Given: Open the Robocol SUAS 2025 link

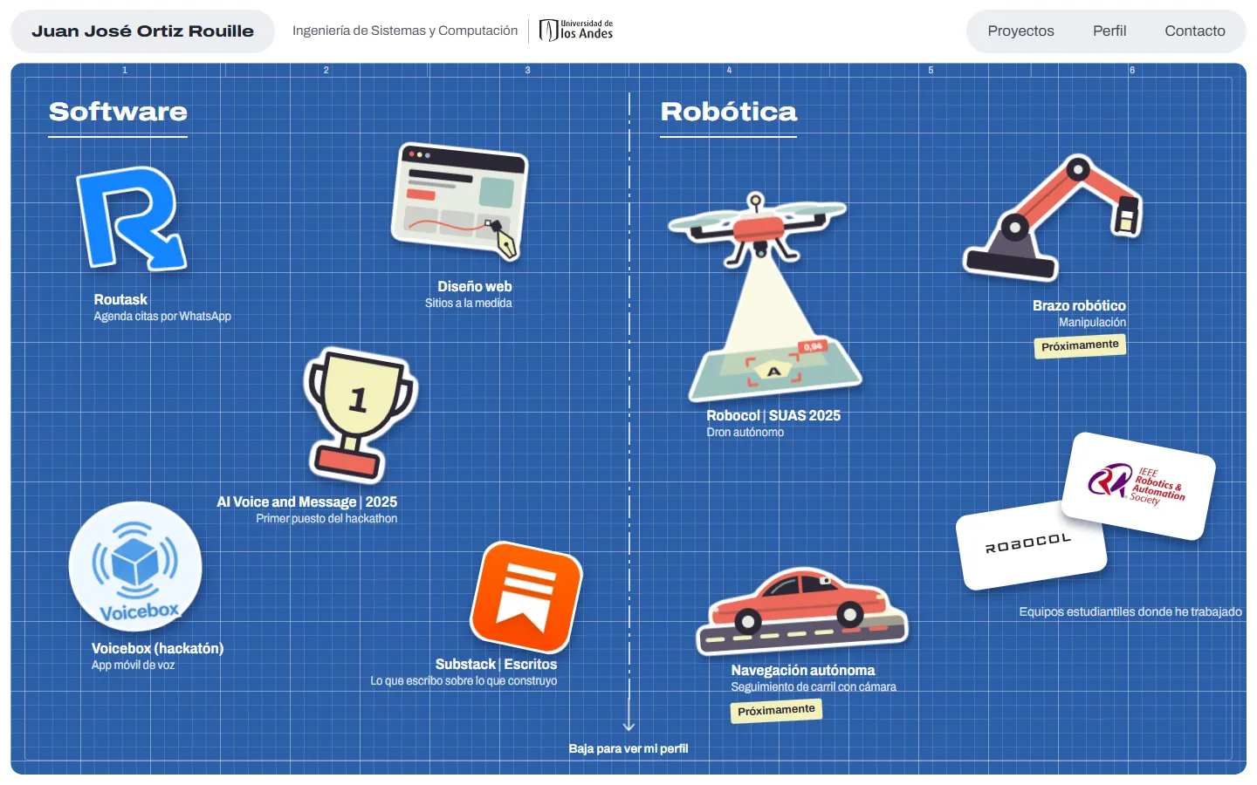Looking at the screenshot, I should pyautogui.click(x=773, y=415).
